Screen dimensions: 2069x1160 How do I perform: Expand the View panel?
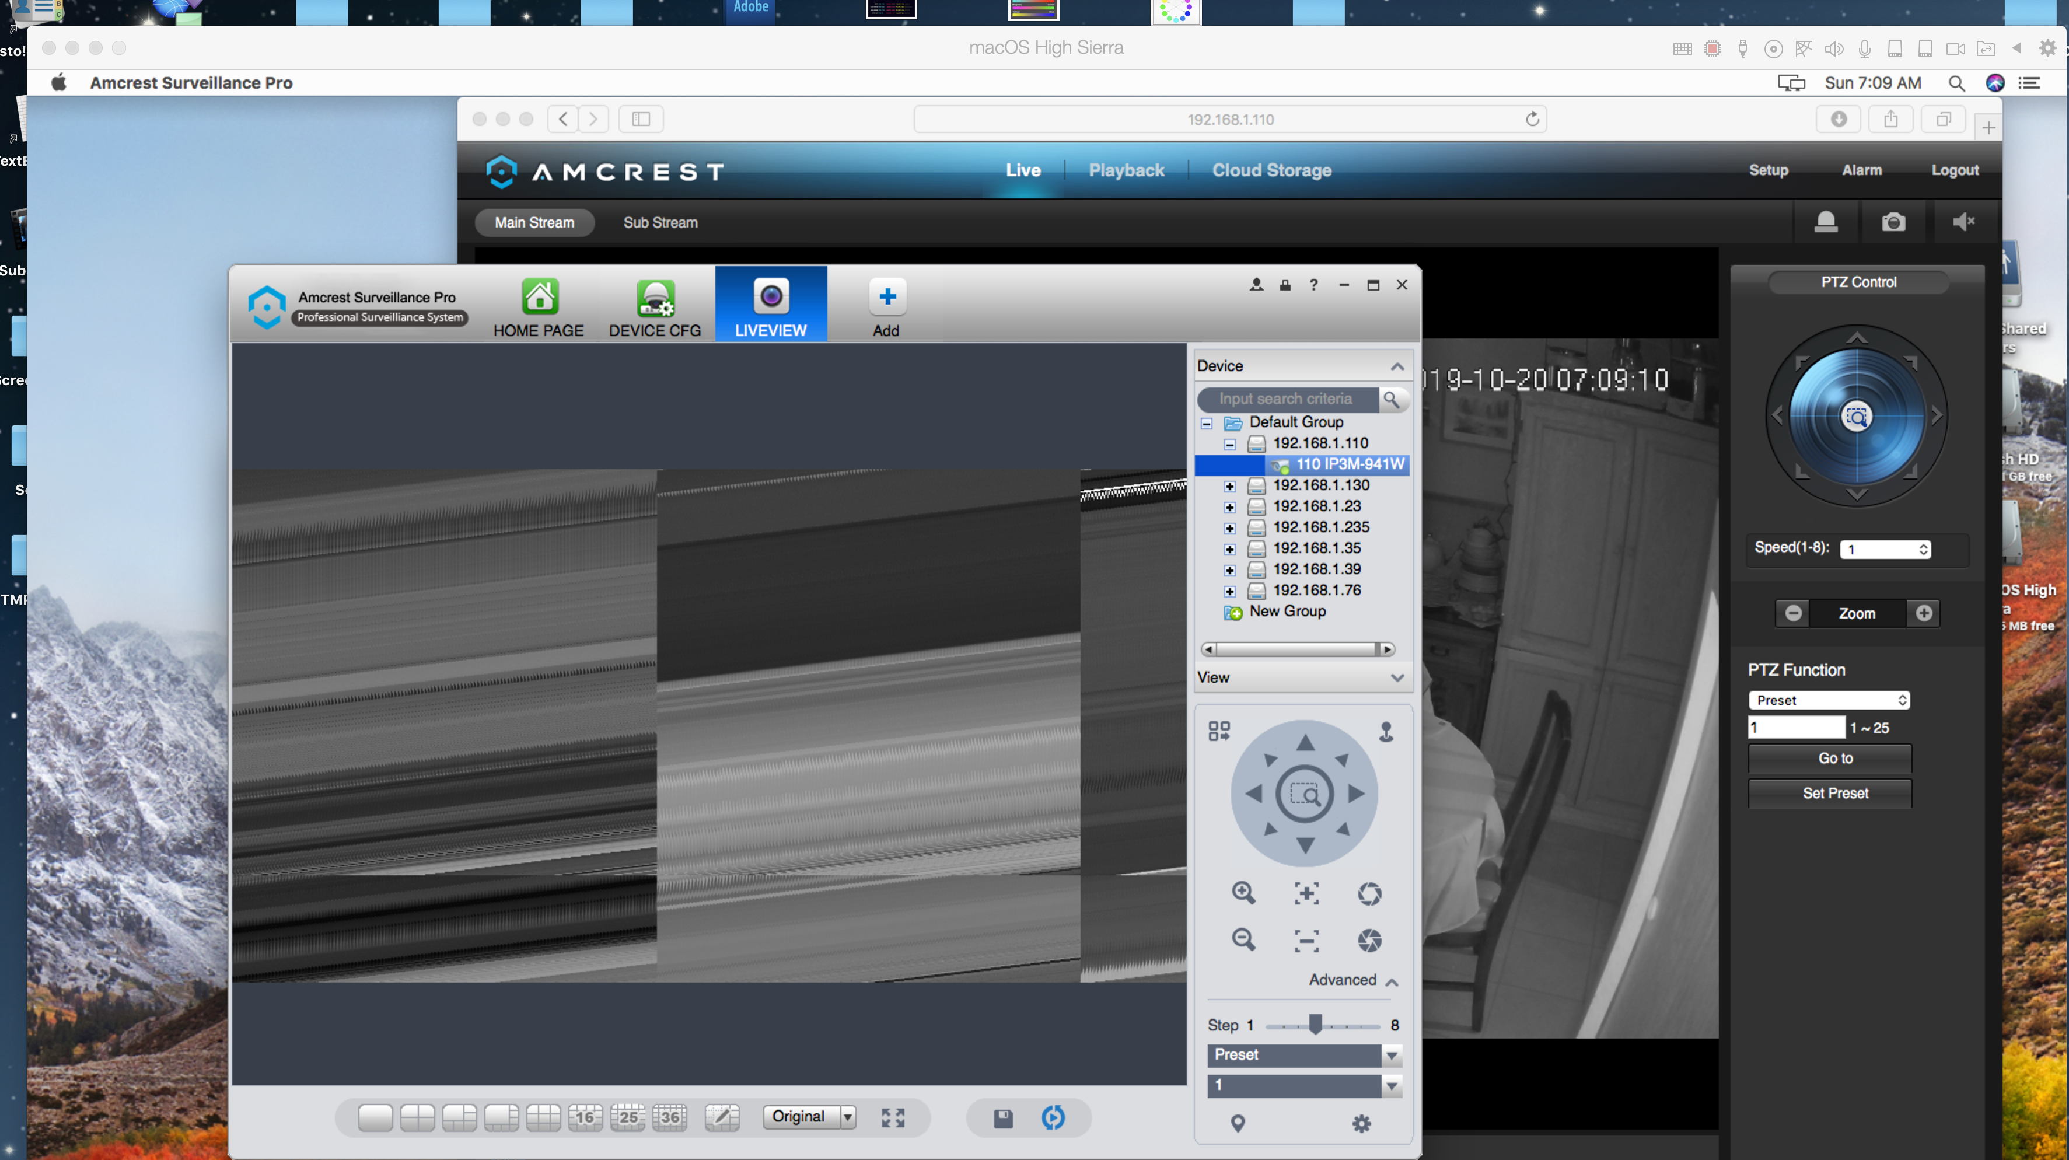point(1397,678)
